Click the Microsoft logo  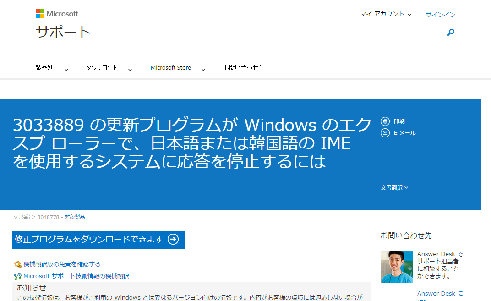57,14
